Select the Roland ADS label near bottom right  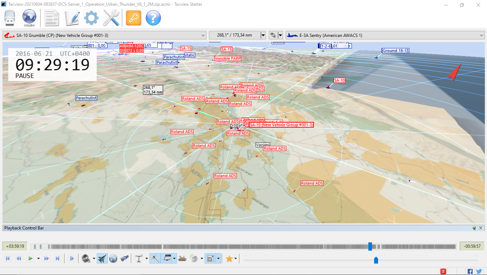[312, 183]
